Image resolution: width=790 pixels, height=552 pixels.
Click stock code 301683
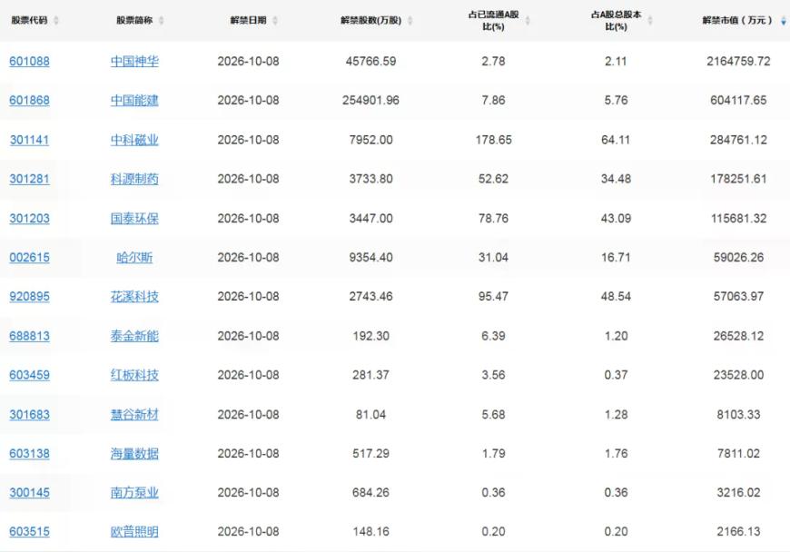tap(29, 415)
